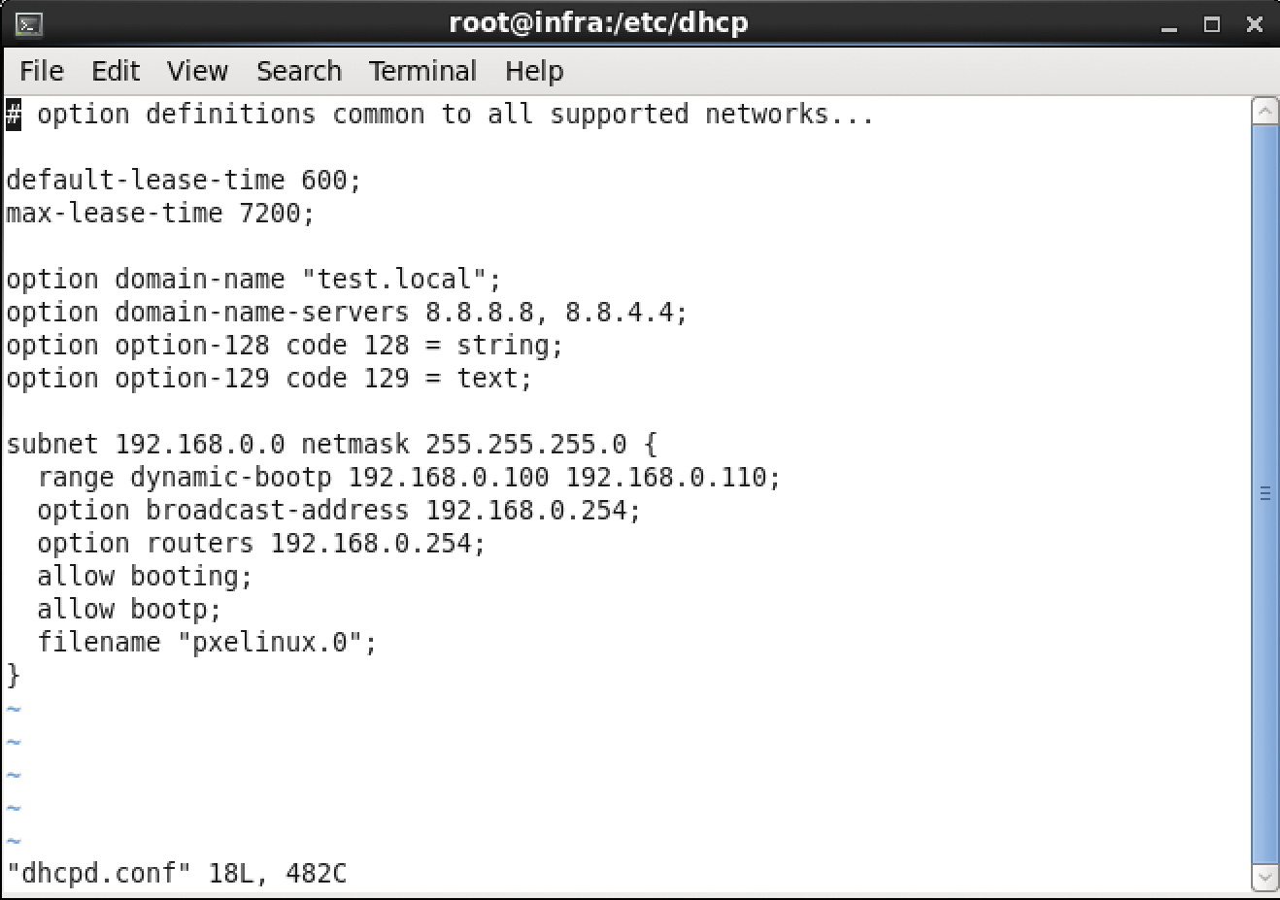This screenshot has height=900, width=1280.
Task: Click the scrollbar up arrow
Action: point(1264,112)
